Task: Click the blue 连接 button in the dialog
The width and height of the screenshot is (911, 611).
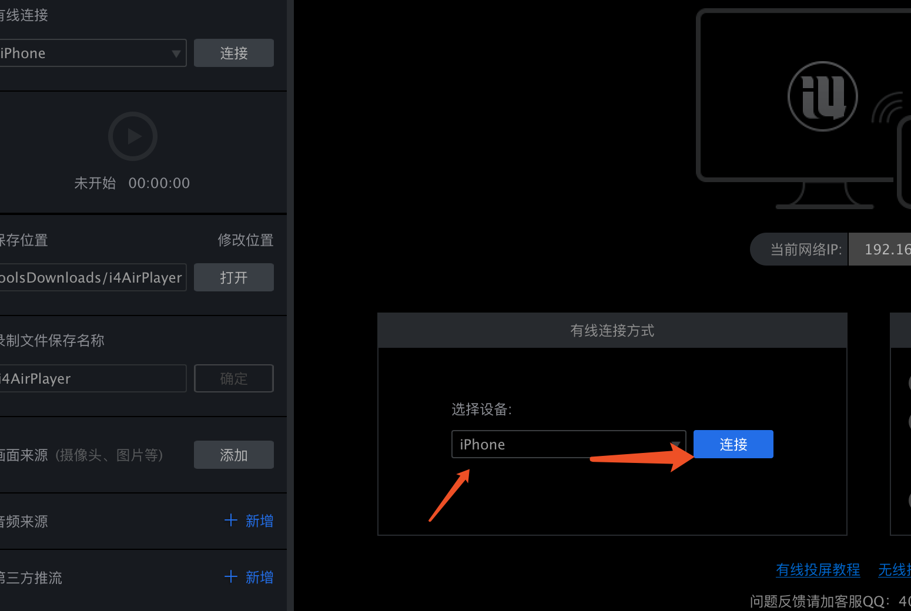Action: (x=732, y=444)
